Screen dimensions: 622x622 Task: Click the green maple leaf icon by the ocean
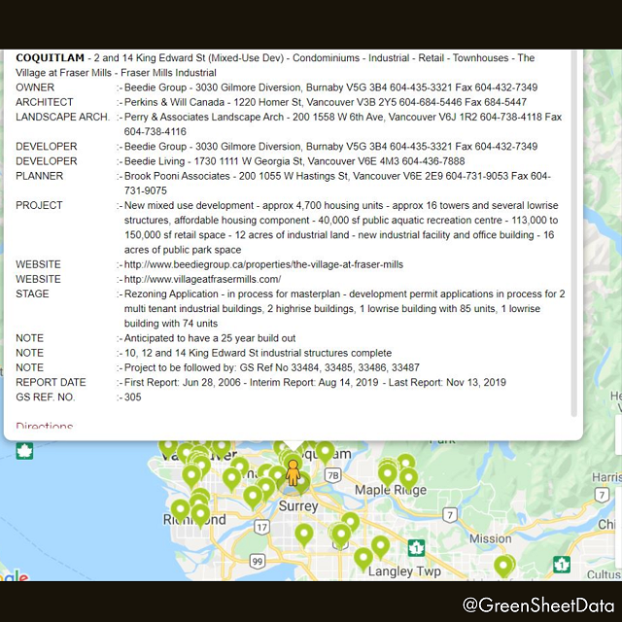tap(24, 451)
